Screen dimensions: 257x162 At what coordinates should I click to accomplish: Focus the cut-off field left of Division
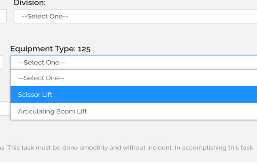coord(3,17)
